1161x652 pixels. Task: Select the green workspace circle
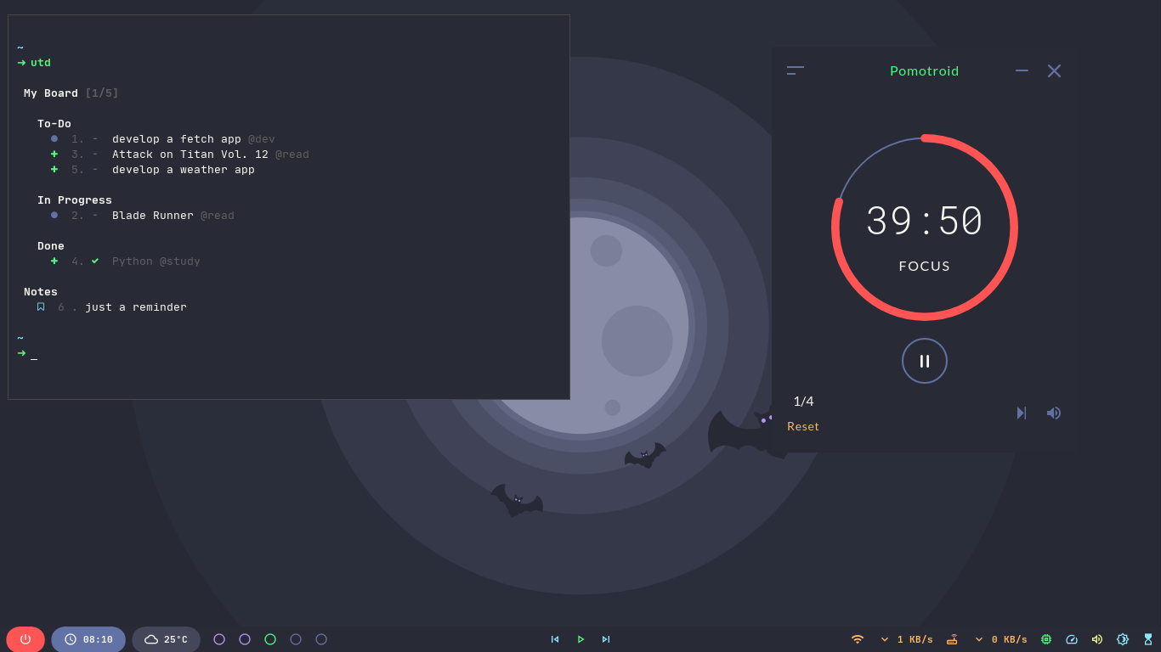[270, 639]
